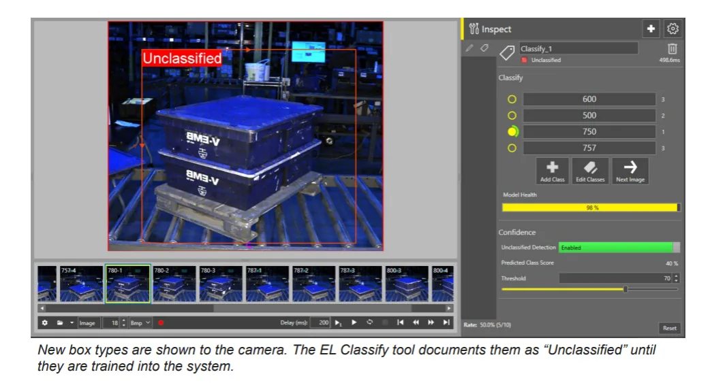This screenshot has height=383, width=710.
Task: Click the Image name prefix field
Action: click(x=89, y=322)
